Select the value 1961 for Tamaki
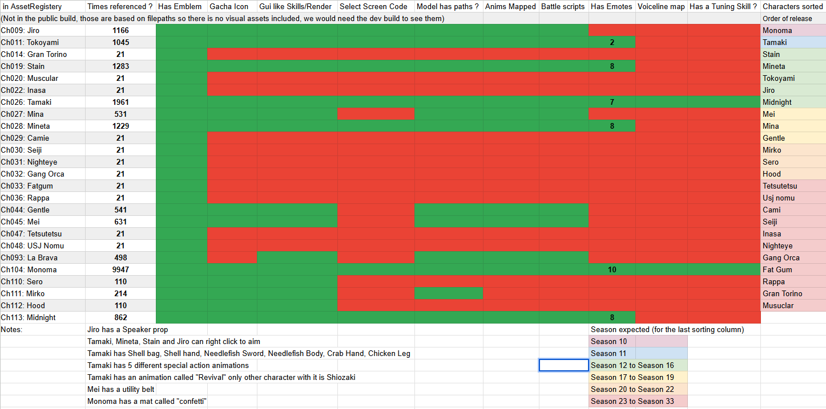826x409 pixels. (120, 102)
